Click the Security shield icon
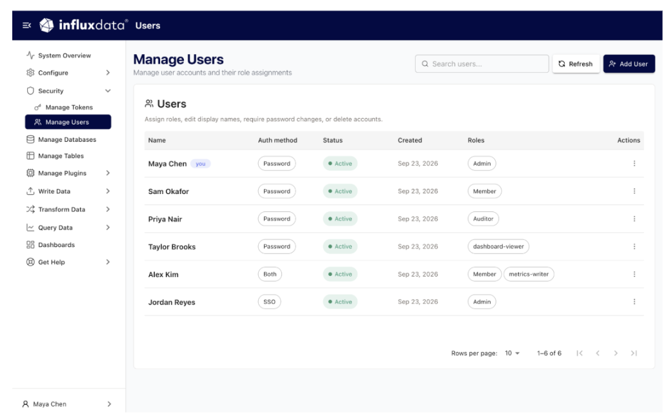Viewport: 666px width, 419px height. coord(30,91)
